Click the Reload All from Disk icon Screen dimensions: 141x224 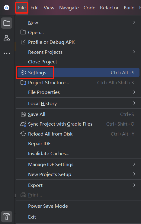[x=23, y=134]
